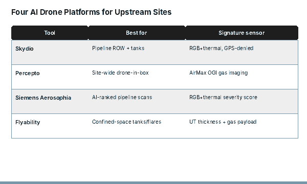Click the title 'Four AI Drone Platforms for Upstream Sites'

91,12
